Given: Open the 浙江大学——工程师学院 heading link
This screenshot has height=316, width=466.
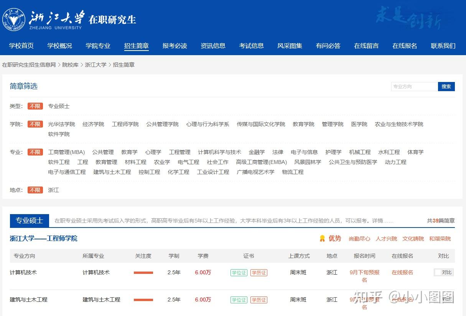Looking at the screenshot, I should [43, 239].
